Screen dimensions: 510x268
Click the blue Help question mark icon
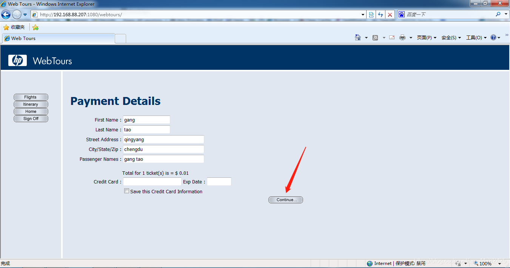point(493,37)
